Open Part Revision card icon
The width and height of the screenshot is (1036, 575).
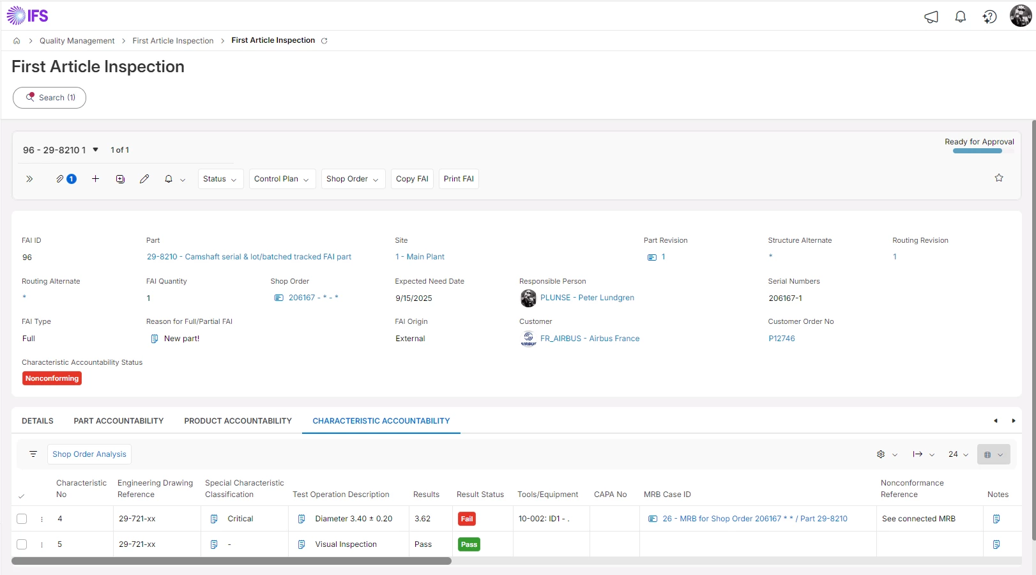pos(652,257)
